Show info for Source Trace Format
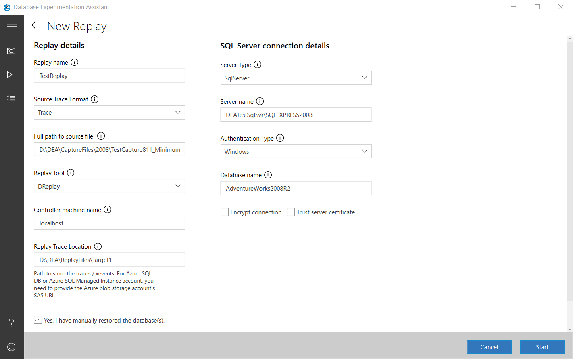573x359 pixels. pos(95,99)
